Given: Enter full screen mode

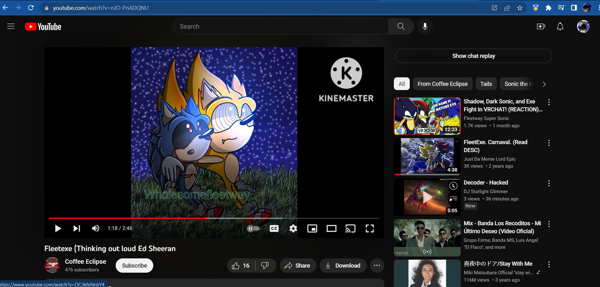Looking at the screenshot, I should 370,228.
